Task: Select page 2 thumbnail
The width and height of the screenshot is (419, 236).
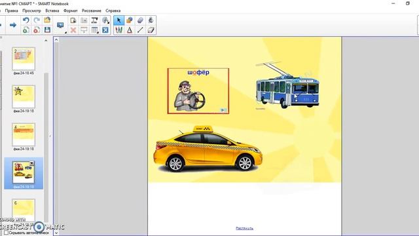Action: tap(24, 59)
